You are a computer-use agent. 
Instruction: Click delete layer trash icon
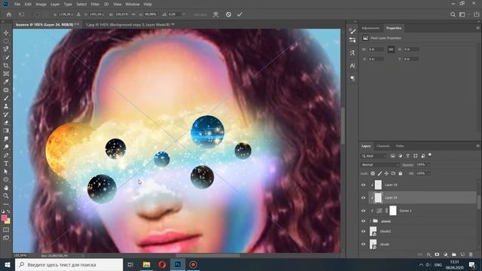coord(471,254)
